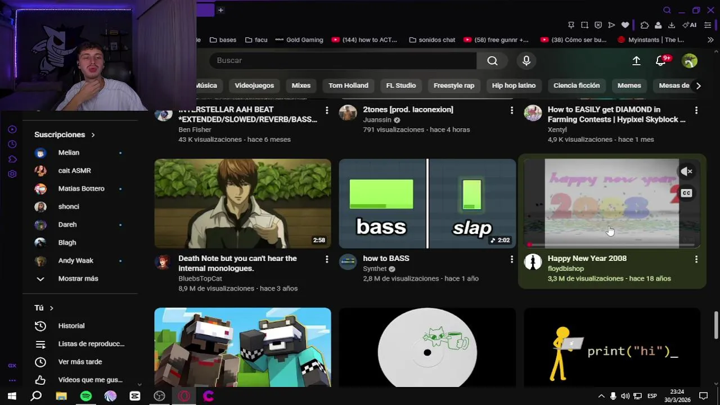
Task: Select the Videojuegos chip
Action: 254,85
